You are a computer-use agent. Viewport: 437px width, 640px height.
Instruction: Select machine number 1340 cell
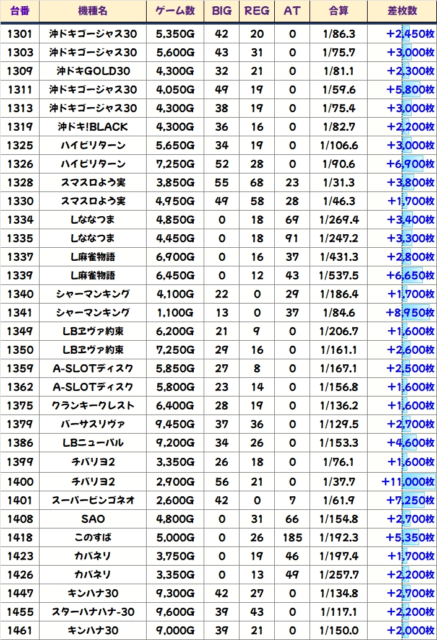point(20,294)
